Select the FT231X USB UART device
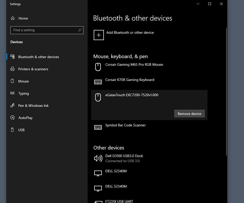This screenshot has width=244, height=203. tap(119, 201)
